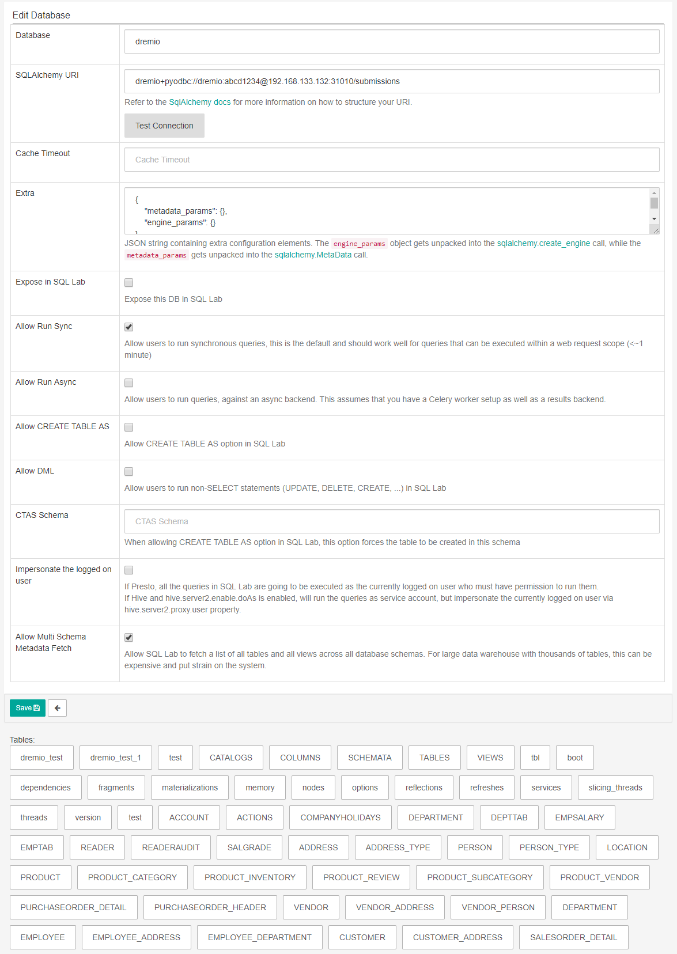Open the EMPSALARY table
Viewport: 677px width, 954px height.
click(x=580, y=817)
